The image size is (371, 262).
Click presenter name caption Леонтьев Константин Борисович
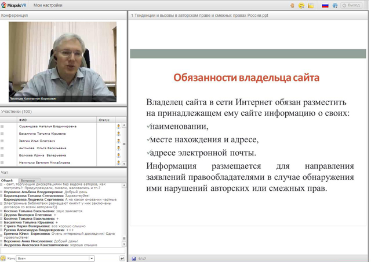click(33, 99)
